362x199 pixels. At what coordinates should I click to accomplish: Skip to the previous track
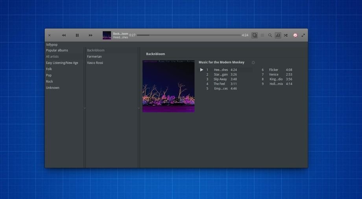[64, 35]
